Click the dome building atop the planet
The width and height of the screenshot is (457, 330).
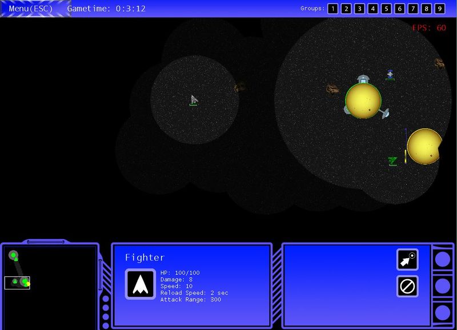click(363, 79)
